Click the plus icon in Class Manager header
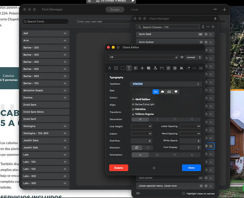This screenshot has height=198, width=244. pyautogui.click(x=213, y=27)
